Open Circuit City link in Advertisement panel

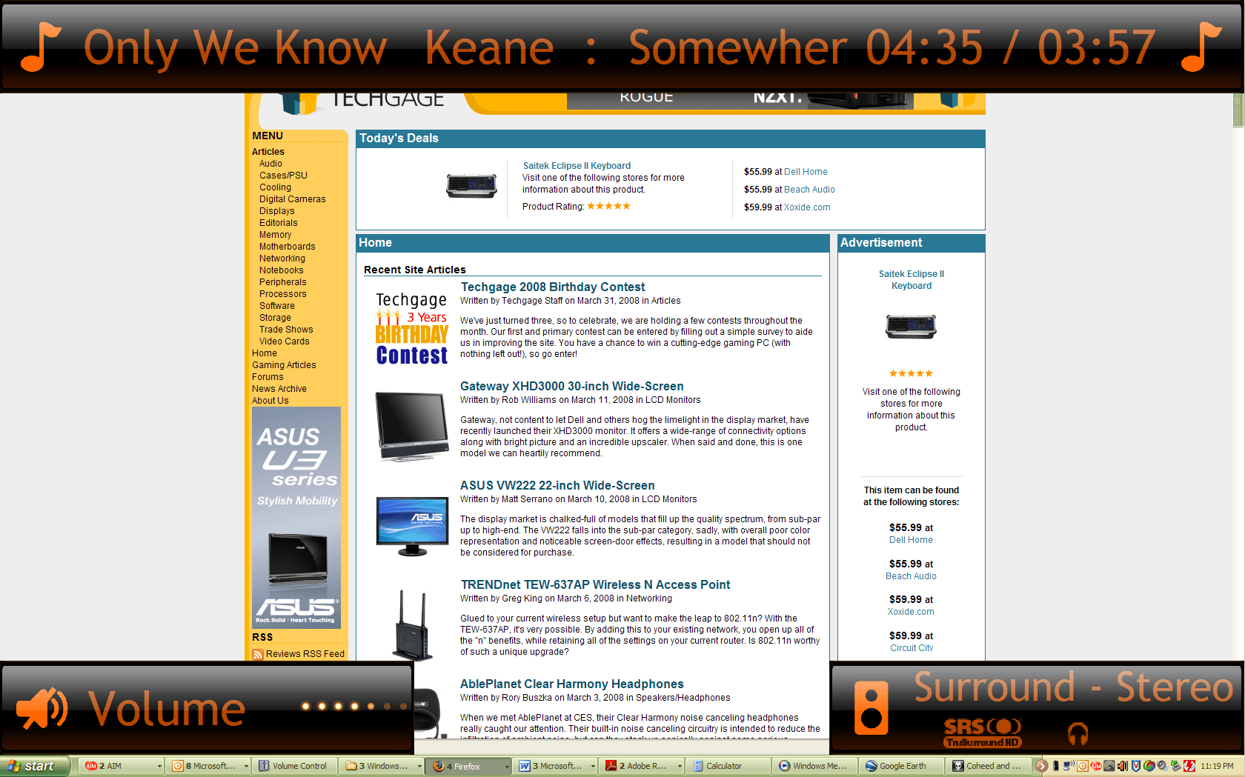click(x=912, y=648)
